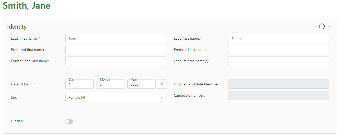Click the Smith, Jane page heading

(x=27, y=6)
